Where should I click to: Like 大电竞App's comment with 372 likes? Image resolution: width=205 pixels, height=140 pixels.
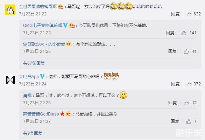coord(189,84)
